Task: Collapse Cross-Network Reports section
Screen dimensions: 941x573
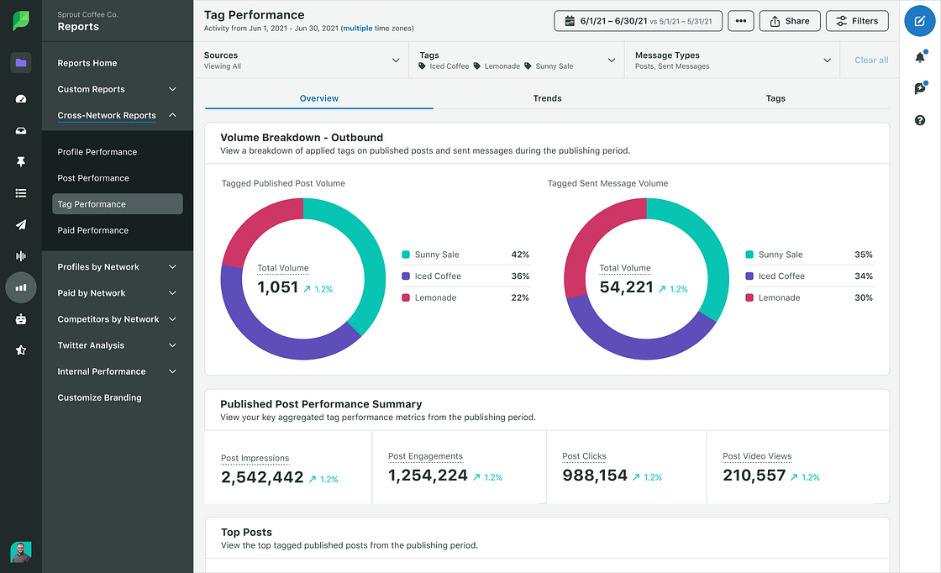Action: pyautogui.click(x=117, y=115)
